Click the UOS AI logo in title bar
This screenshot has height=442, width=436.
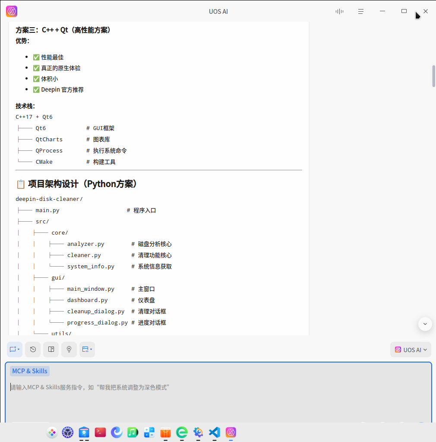[12, 11]
